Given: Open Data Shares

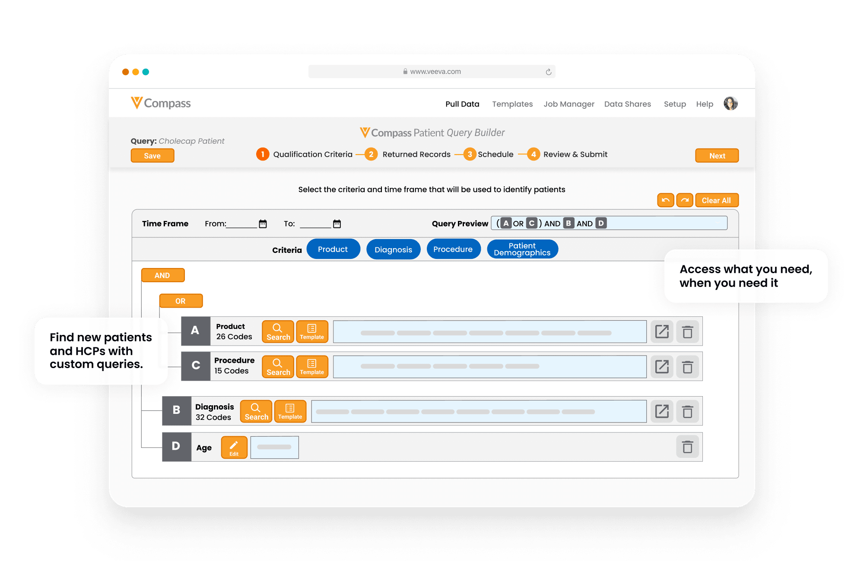Looking at the screenshot, I should [x=628, y=104].
